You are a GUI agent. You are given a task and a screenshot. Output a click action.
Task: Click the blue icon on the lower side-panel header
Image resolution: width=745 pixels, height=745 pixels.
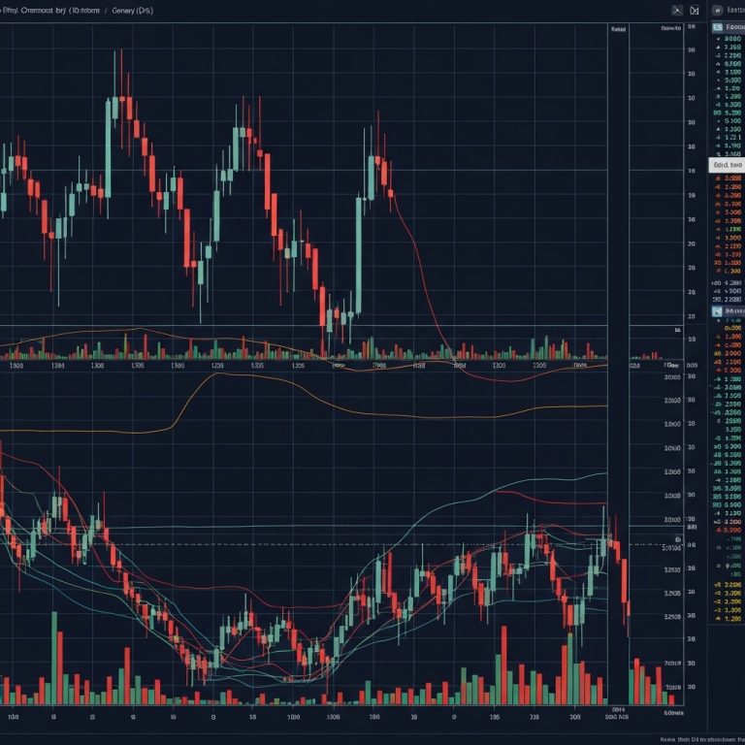(717, 312)
